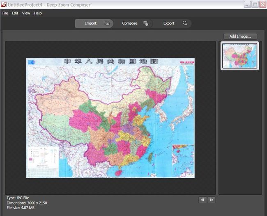This screenshot has width=267, height=216.
Task: Click the Export arrow icon
Action: pyautogui.click(x=185, y=23)
